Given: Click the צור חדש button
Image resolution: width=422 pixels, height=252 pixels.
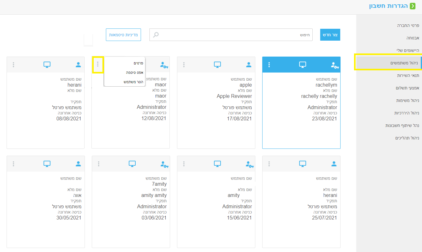Looking at the screenshot, I should 330,35.
